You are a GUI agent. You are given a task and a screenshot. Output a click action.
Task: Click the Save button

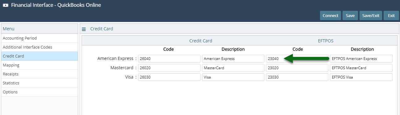pos(350,15)
